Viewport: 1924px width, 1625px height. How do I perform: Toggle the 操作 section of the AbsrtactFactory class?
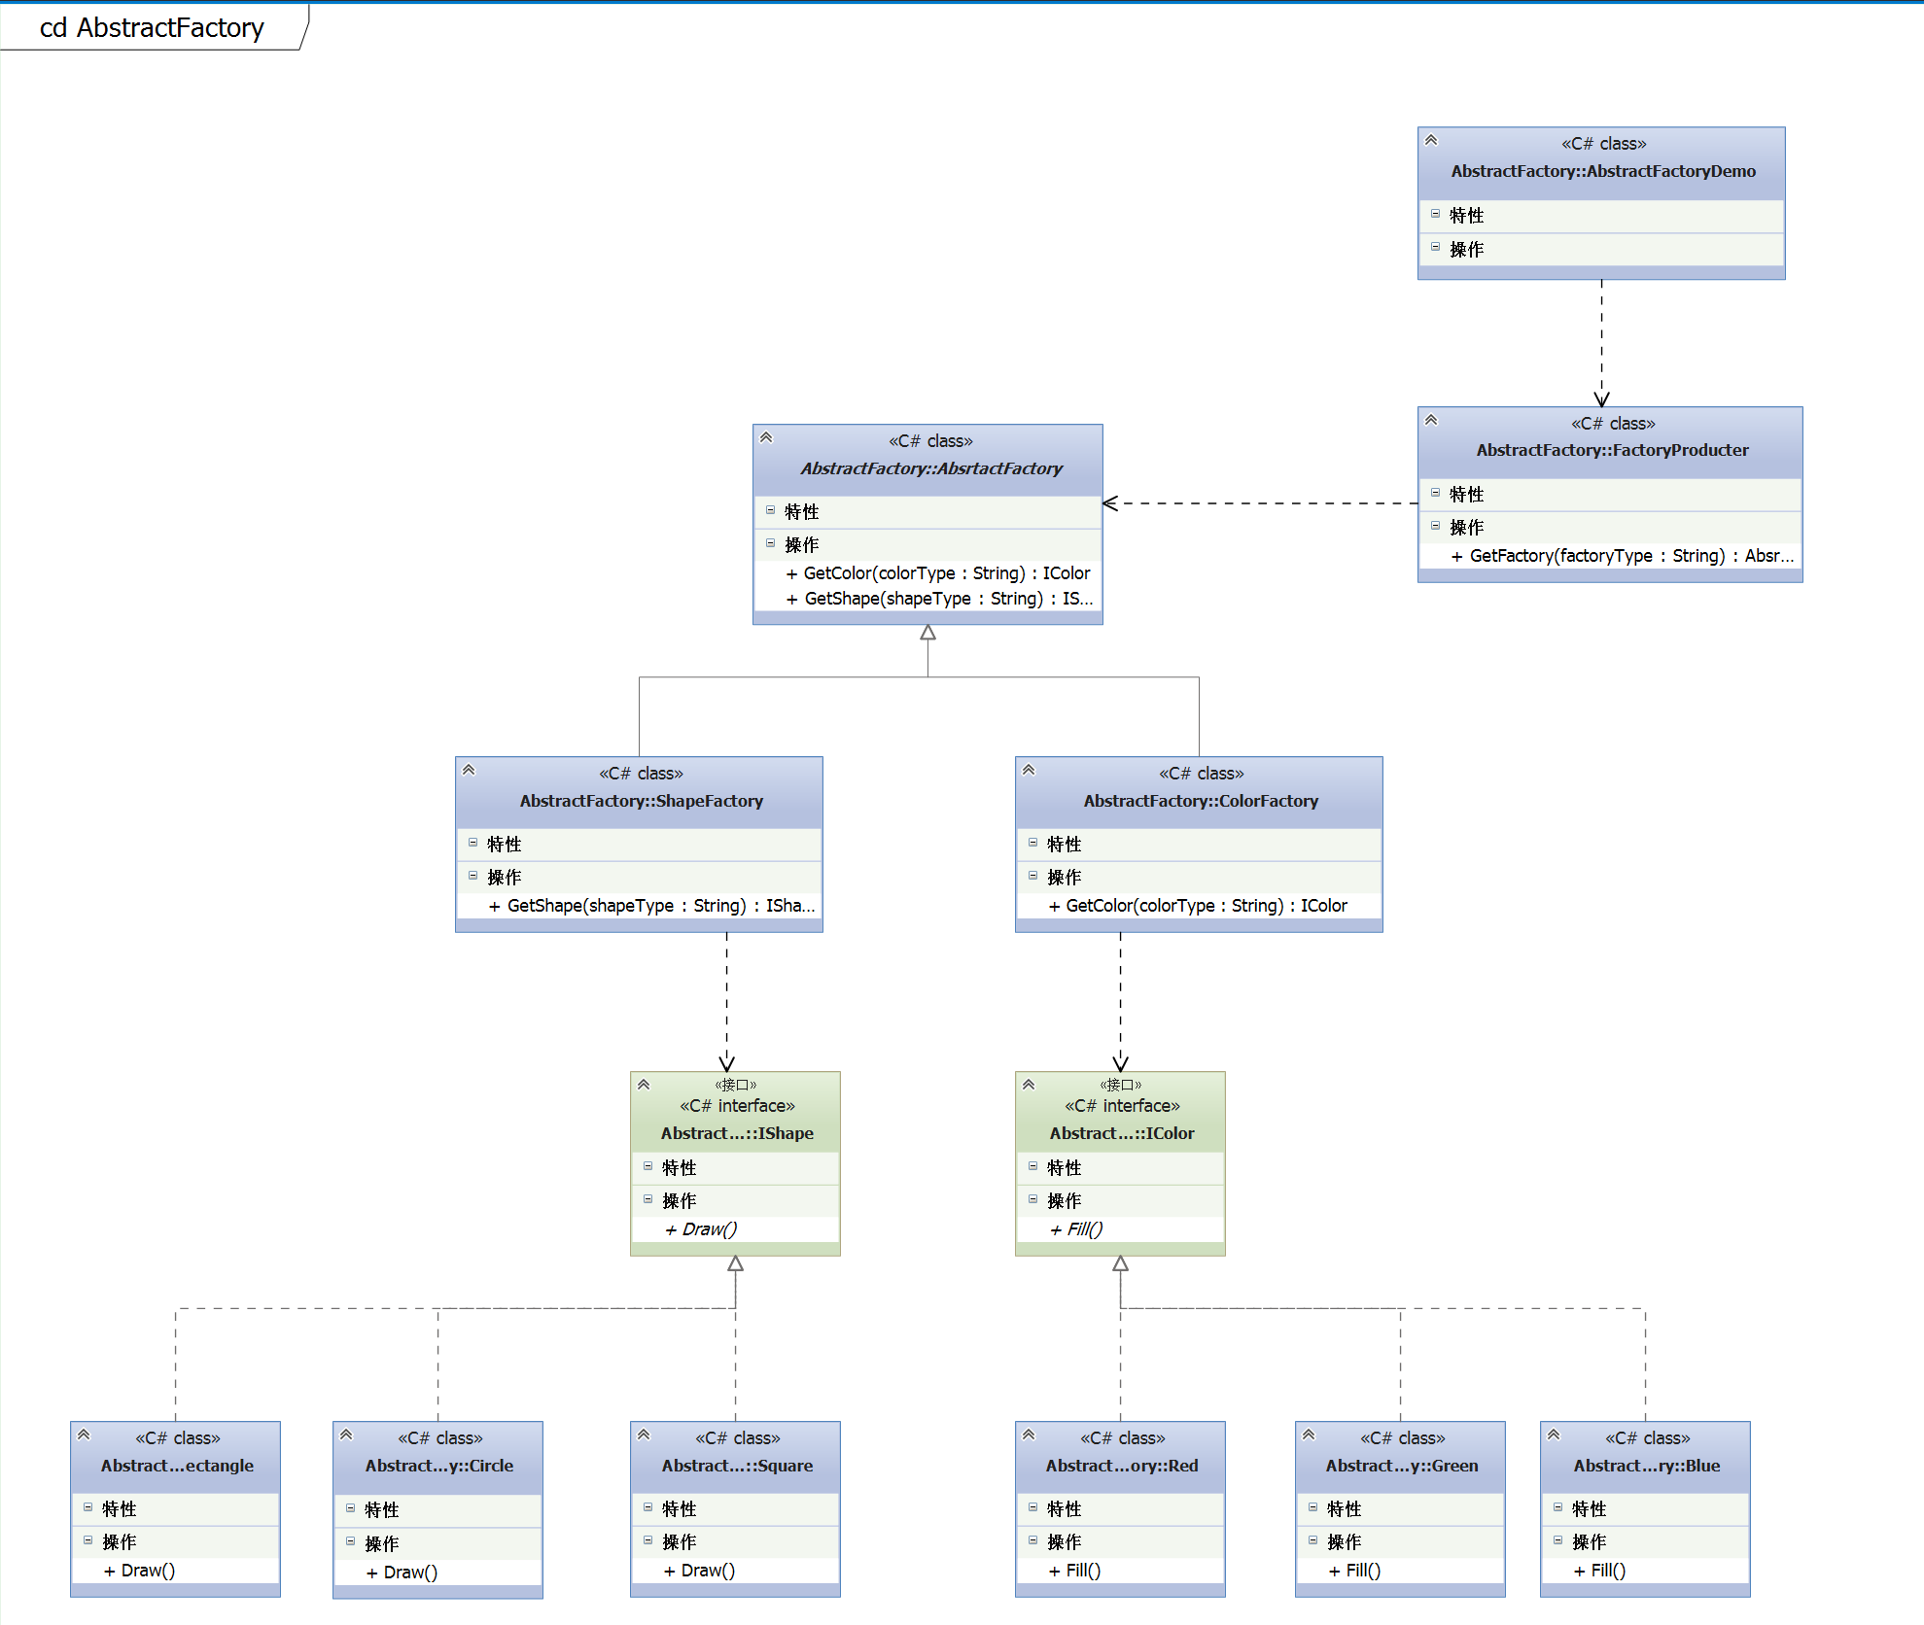[x=770, y=543]
